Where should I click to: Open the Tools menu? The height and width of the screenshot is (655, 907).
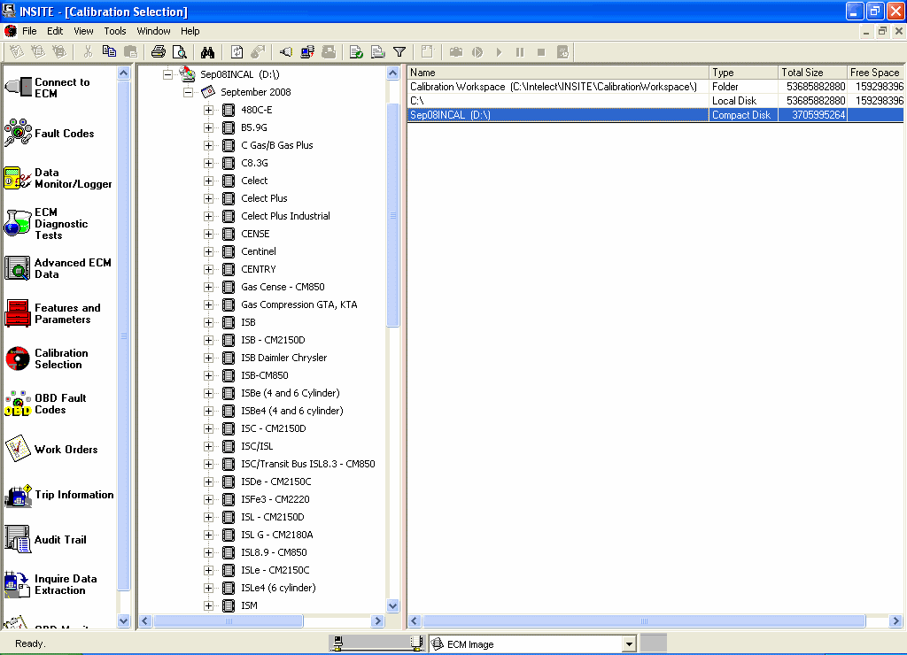click(x=114, y=31)
